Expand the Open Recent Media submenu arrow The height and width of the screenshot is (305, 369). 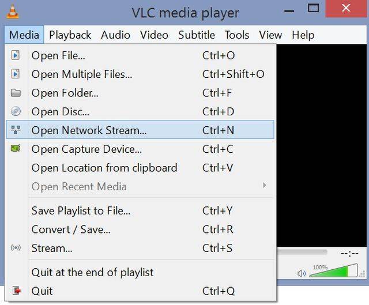(x=265, y=186)
